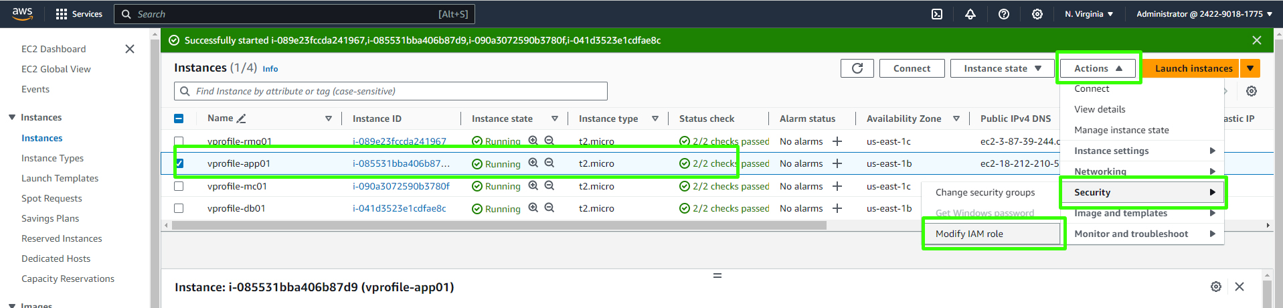Open the Instances Info link
Image resolution: width=1283 pixels, height=308 pixels.
270,69
